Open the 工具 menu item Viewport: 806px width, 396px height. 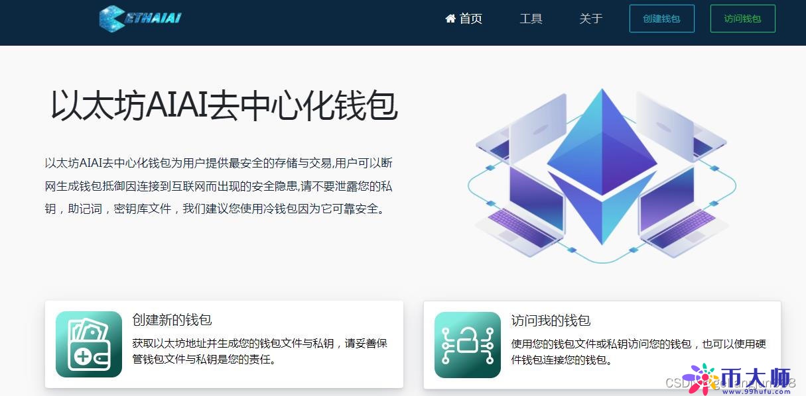coord(531,19)
